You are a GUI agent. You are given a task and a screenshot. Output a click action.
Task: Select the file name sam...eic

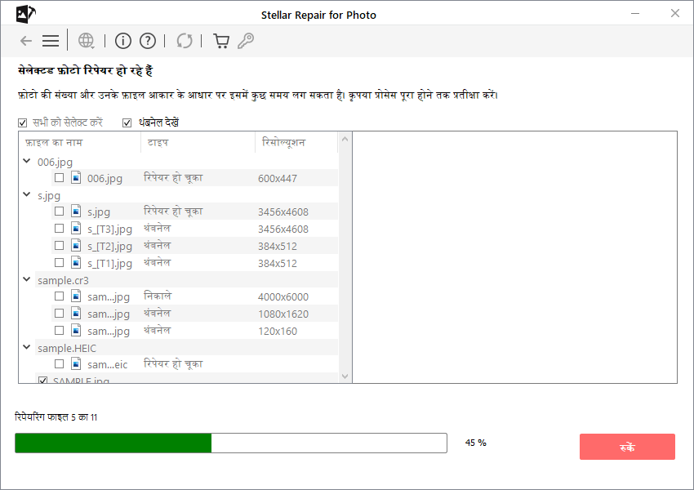coord(108,365)
